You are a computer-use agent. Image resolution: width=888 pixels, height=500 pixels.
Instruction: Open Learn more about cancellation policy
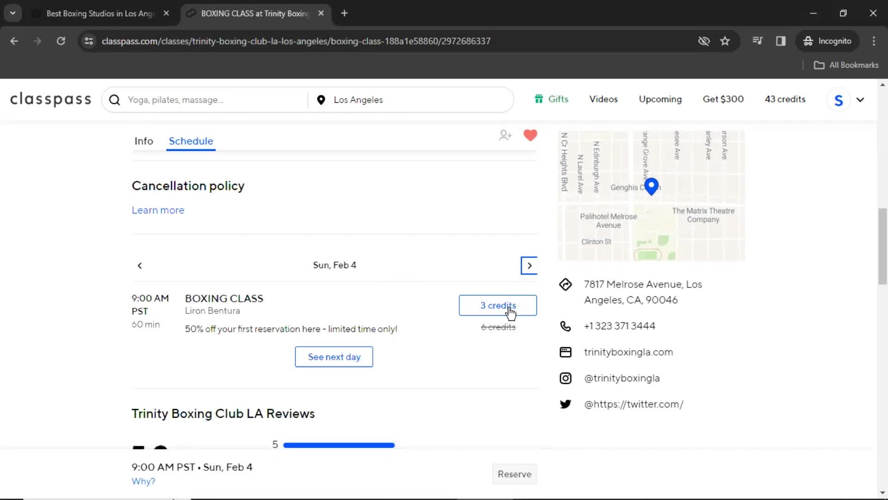coord(158,210)
